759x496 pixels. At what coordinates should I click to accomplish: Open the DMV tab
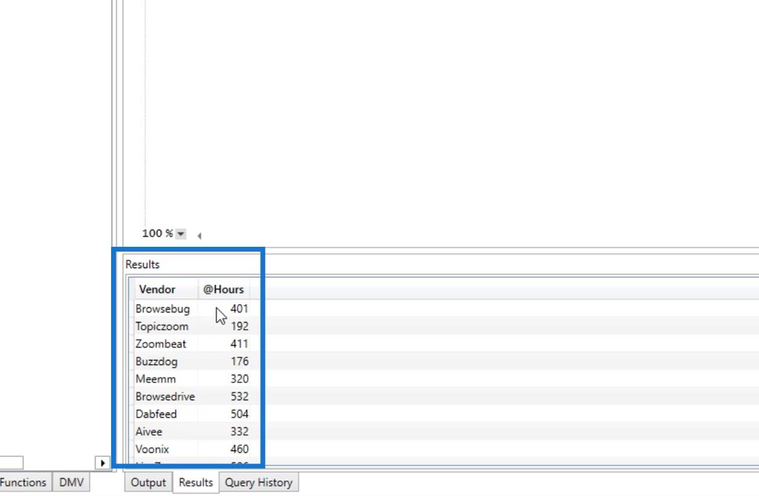tap(71, 483)
